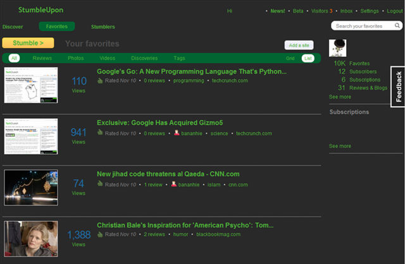
Task: Click bananhie username in CNN row
Action: click(189, 185)
